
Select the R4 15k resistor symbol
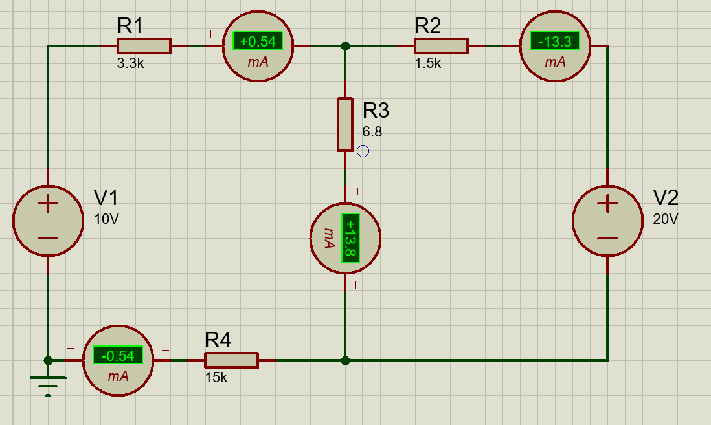(x=231, y=359)
